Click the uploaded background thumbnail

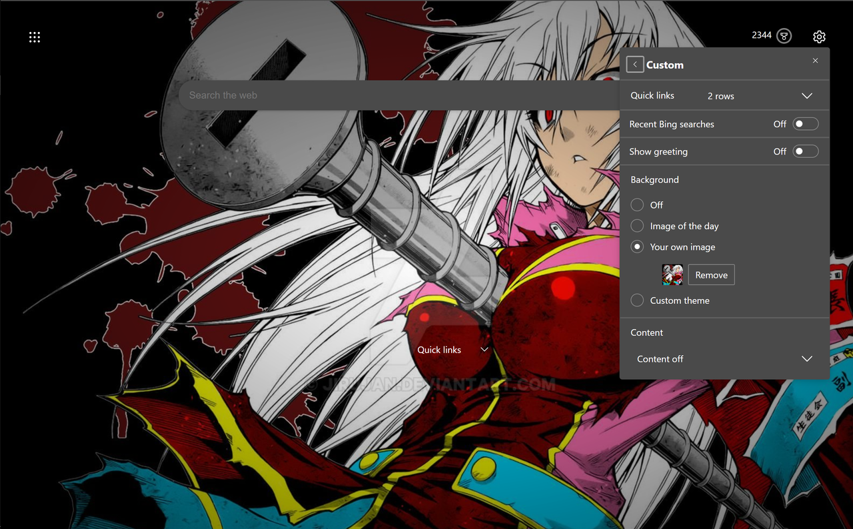[x=672, y=274]
